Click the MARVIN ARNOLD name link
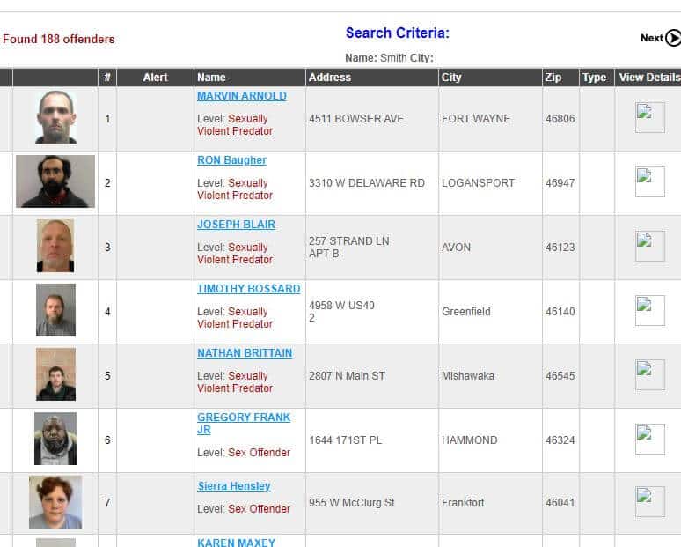 tap(241, 96)
